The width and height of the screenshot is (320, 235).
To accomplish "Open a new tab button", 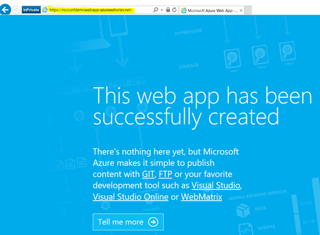I will (x=248, y=11).
